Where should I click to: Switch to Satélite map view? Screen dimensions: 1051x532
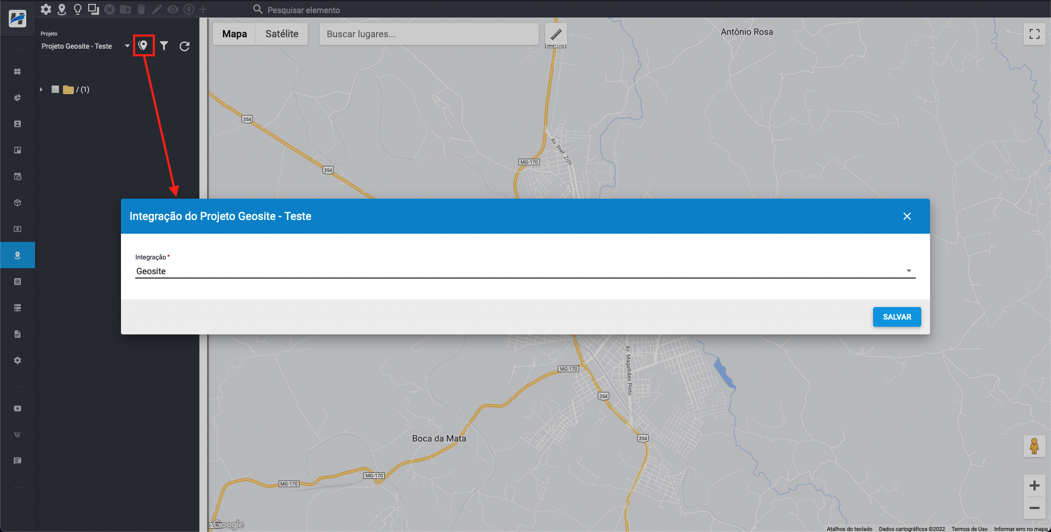(x=282, y=34)
